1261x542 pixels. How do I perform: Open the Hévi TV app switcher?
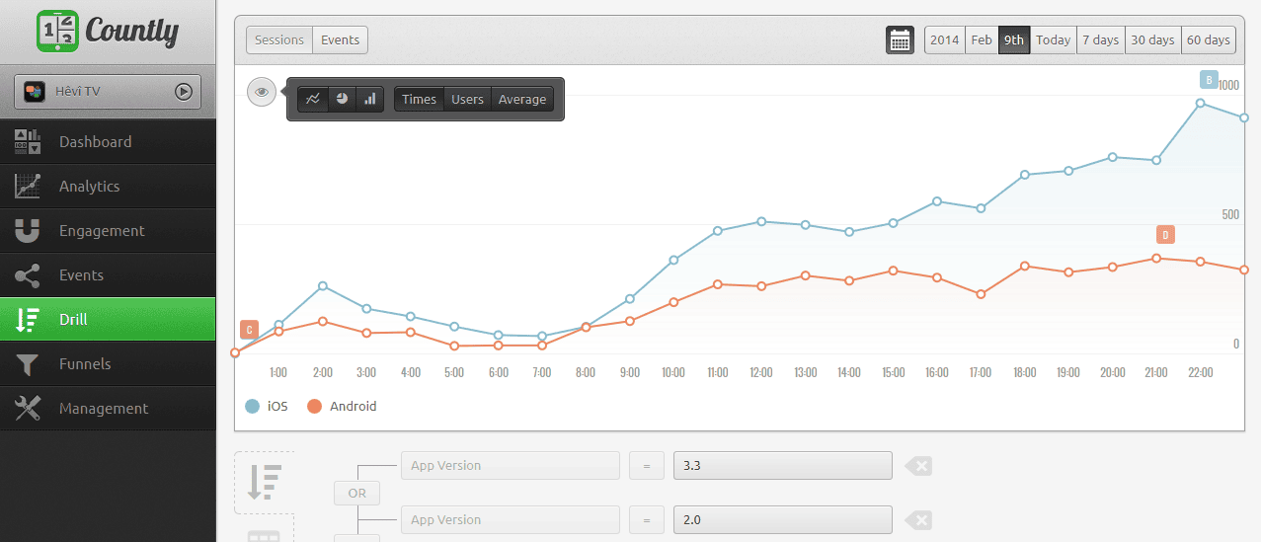[x=108, y=92]
